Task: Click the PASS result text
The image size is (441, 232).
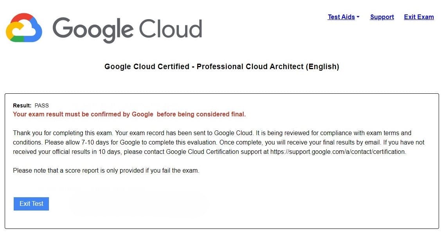Action: point(42,105)
